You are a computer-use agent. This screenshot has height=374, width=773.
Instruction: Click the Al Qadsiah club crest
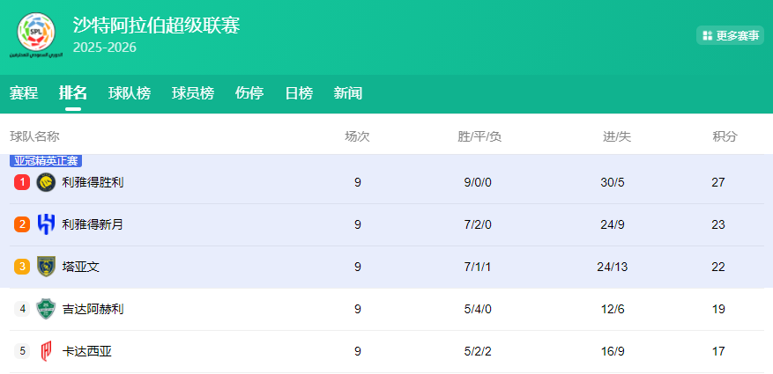click(46, 351)
